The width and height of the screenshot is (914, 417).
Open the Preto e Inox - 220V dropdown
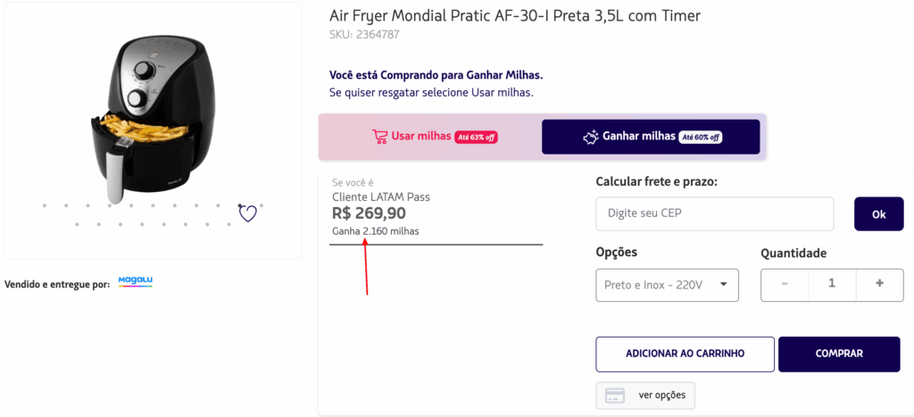[667, 285]
